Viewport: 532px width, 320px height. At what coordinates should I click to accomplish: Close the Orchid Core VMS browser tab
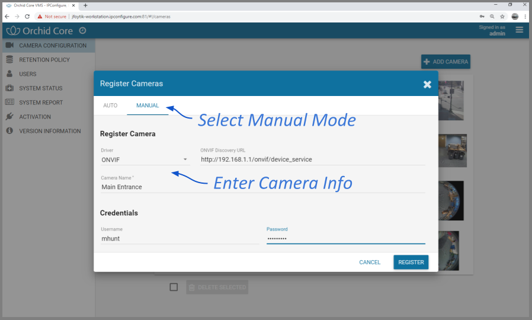point(73,5)
